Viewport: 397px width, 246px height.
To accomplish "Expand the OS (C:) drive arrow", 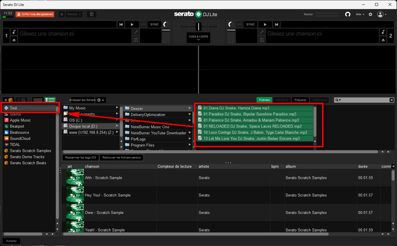I will (117, 120).
